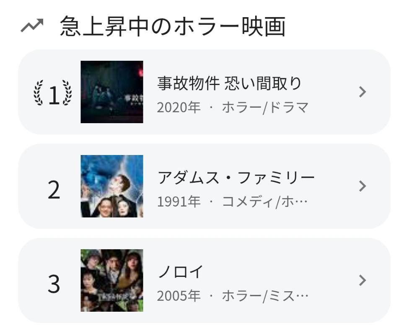Image resolution: width=409 pixels, height=336 pixels.
Task: Click the 1991年 コメディ subtitle text
Action: pos(233,202)
